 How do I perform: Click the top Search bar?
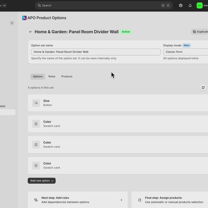pyautogui.click(x=104, y=6)
